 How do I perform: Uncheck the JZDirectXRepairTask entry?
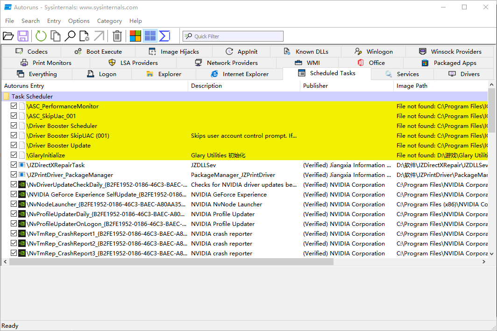click(14, 165)
